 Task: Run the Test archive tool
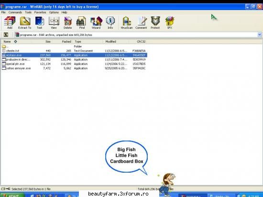pyautogui.click(x=40, y=23)
